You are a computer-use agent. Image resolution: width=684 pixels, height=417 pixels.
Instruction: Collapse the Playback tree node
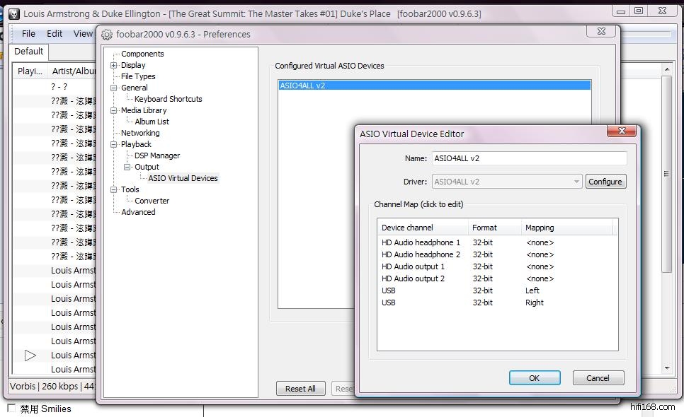point(113,144)
